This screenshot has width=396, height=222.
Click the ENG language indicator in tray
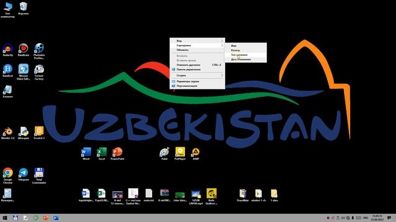click(366, 218)
